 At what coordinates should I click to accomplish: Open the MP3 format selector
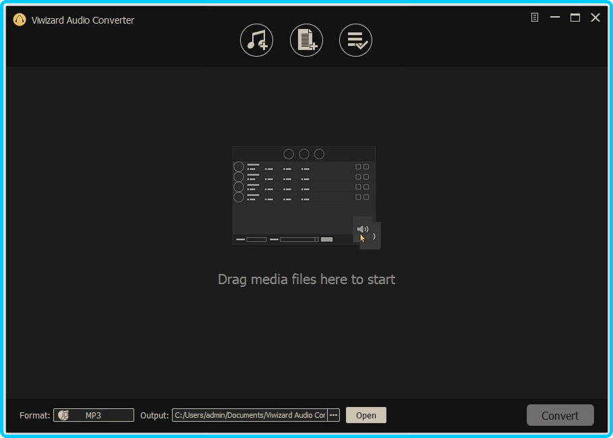point(94,415)
